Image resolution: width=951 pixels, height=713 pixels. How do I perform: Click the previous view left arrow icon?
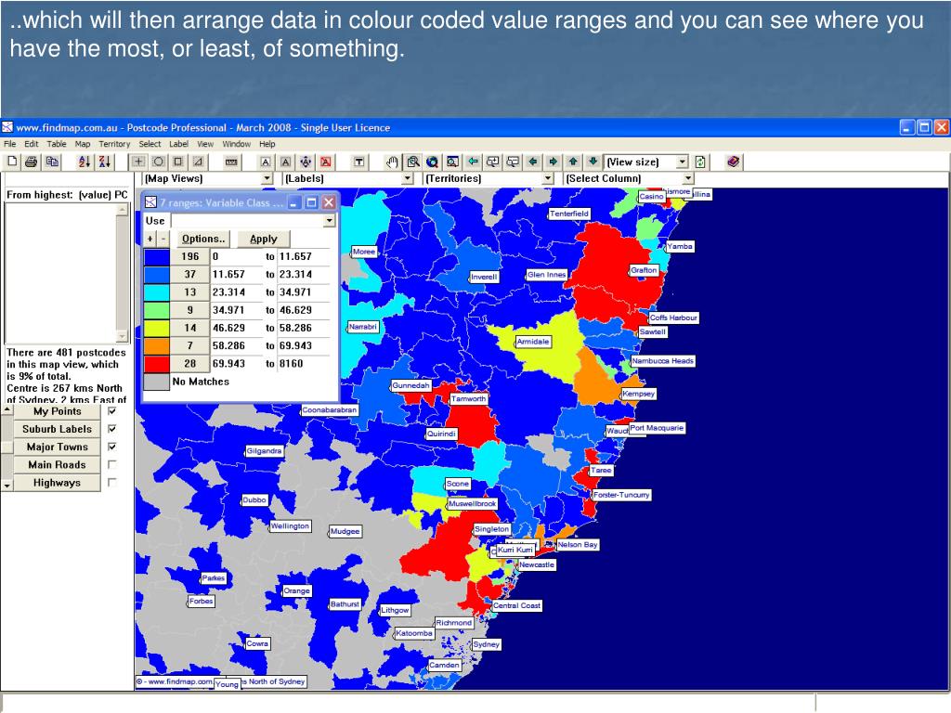point(473,162)
